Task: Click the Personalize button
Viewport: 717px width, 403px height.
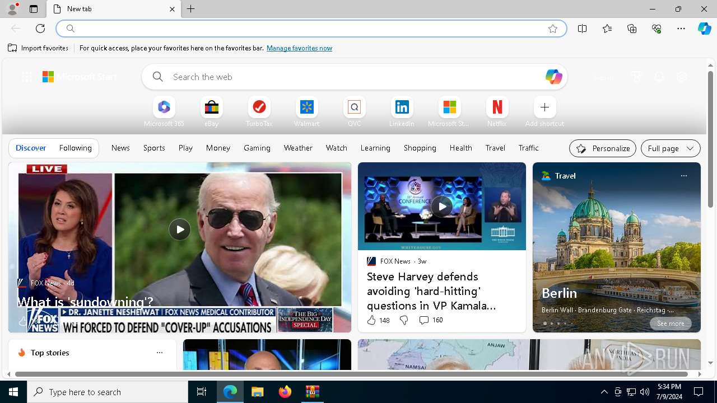Action: tap(603, 148)
